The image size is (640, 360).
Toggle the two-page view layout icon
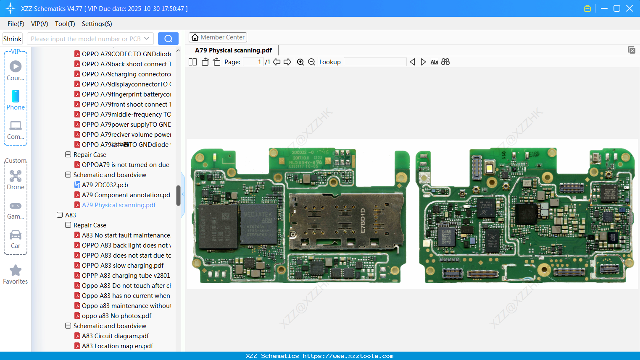coord(192,62)
